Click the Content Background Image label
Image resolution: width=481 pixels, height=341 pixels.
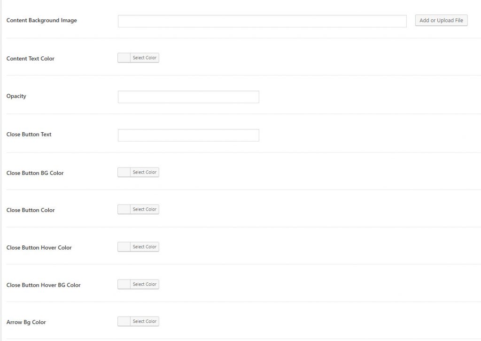[x=42, y=21]
